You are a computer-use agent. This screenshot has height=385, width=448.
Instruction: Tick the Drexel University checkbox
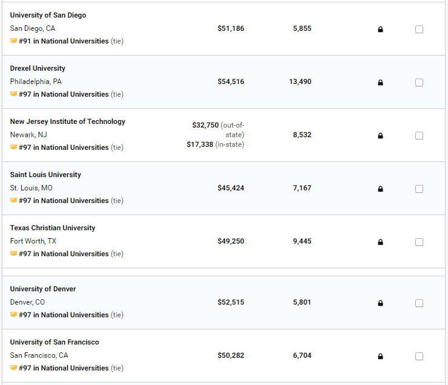tap(419, 83)
